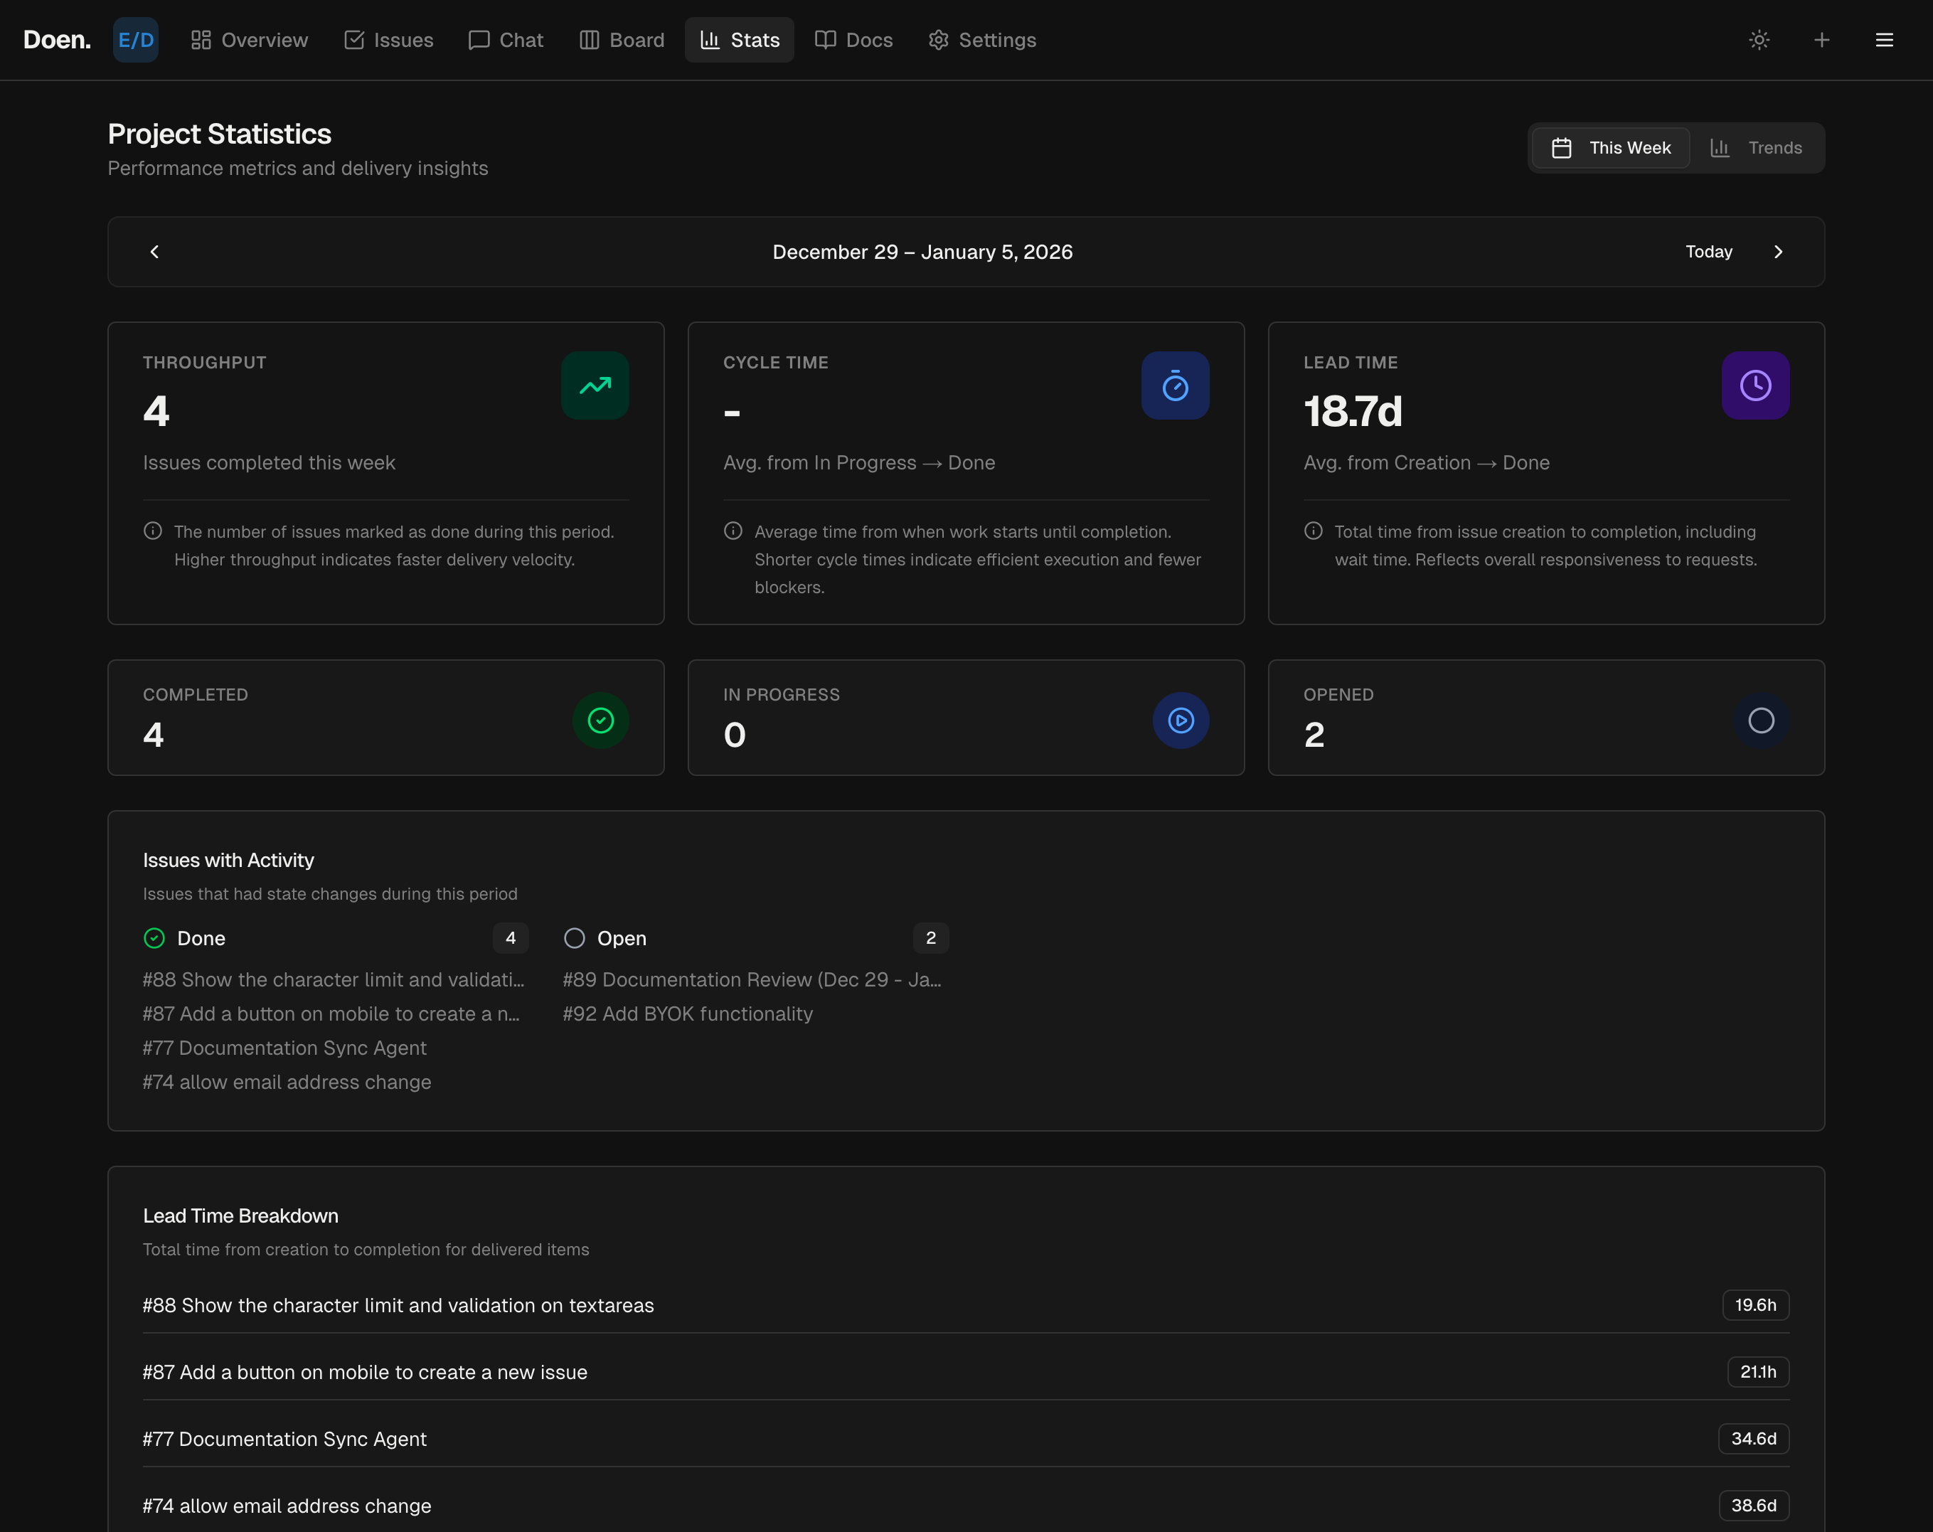Viewport: 1933px width, 1532px height.
Task: Open issue #92 Add BYOK functionality
Action: (687, 1014)
